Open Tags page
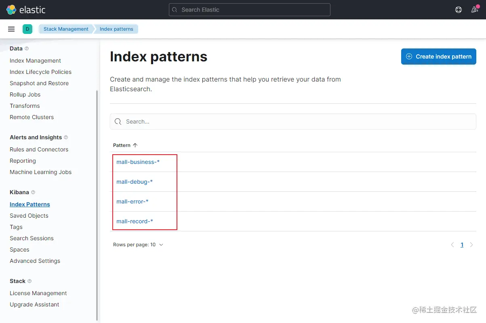The height and width of the screenshot is (323, 486). tap(16, 227)
